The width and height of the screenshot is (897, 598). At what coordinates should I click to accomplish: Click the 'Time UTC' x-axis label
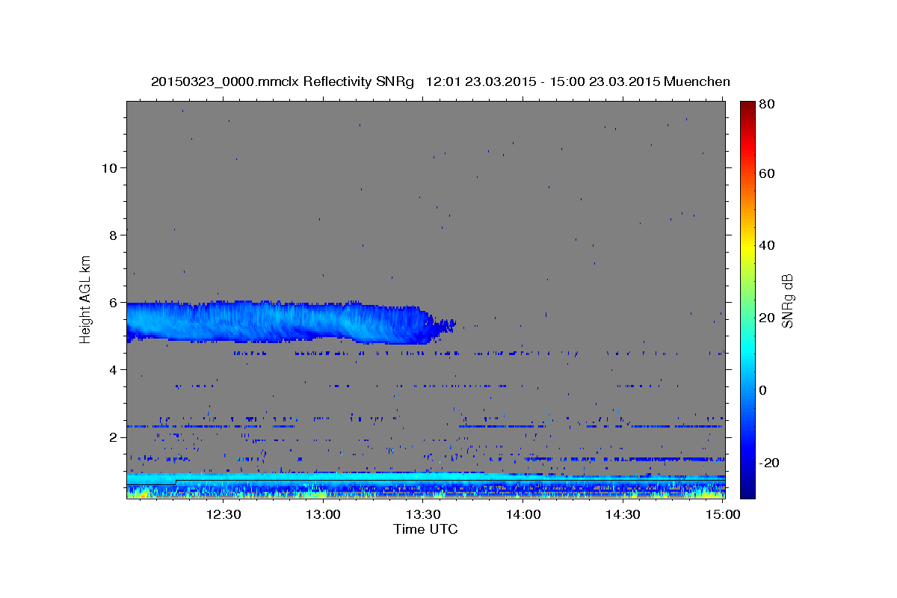[425, 529]
